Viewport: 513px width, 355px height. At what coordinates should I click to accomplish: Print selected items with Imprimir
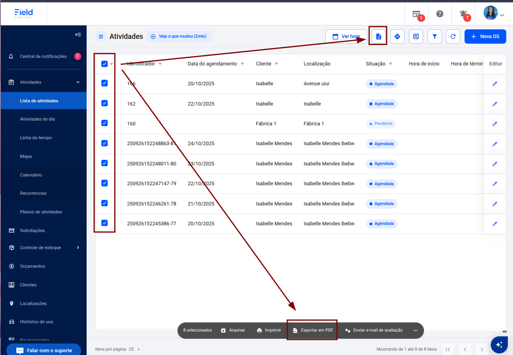tap(269, 330)
